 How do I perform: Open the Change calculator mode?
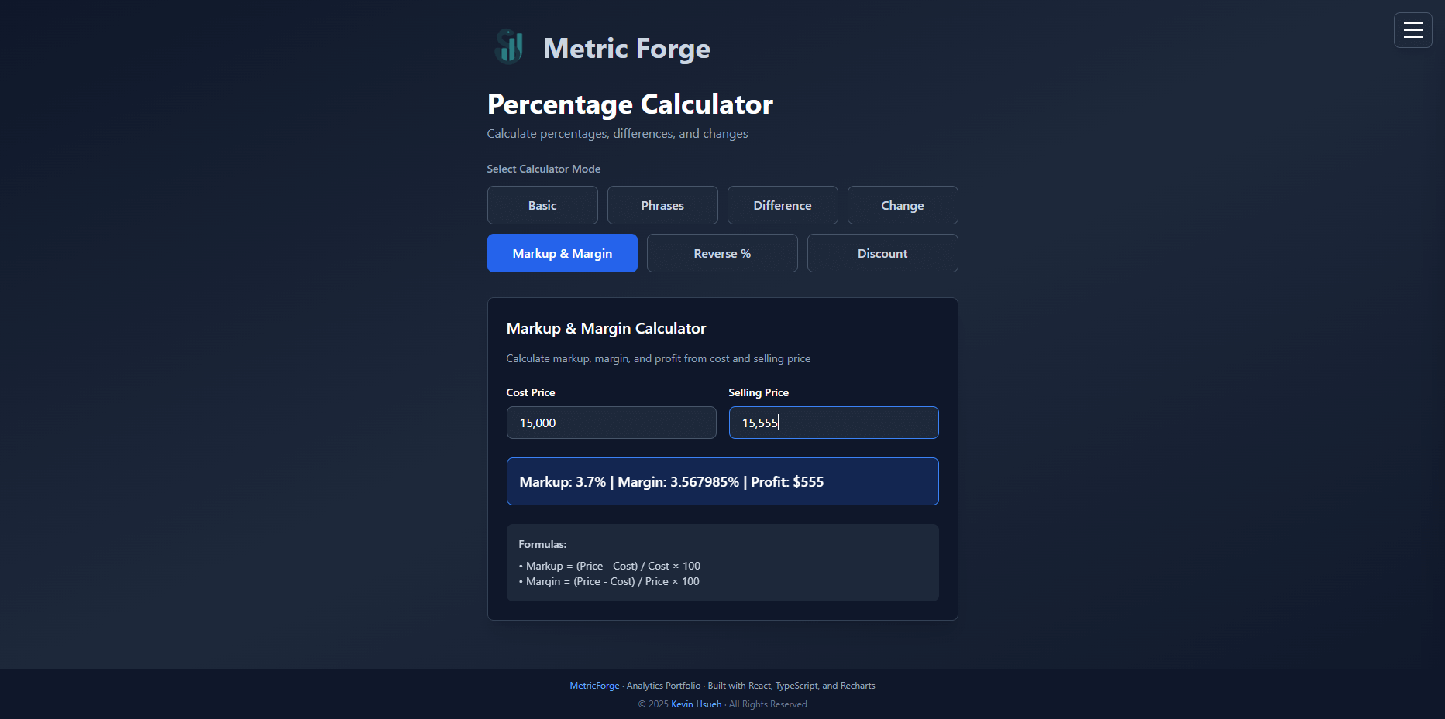(x=903, y=205)
